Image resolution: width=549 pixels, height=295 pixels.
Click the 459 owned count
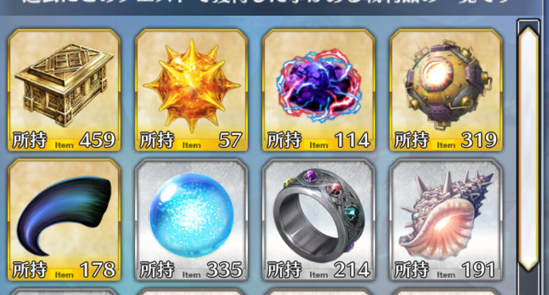click(x=97, y=140)
